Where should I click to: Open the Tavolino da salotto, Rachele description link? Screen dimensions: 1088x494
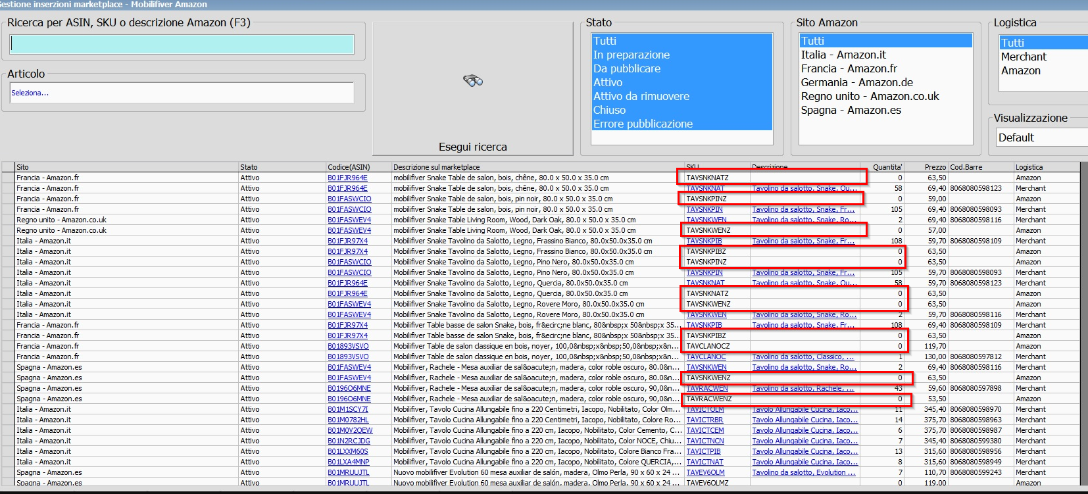803,388
